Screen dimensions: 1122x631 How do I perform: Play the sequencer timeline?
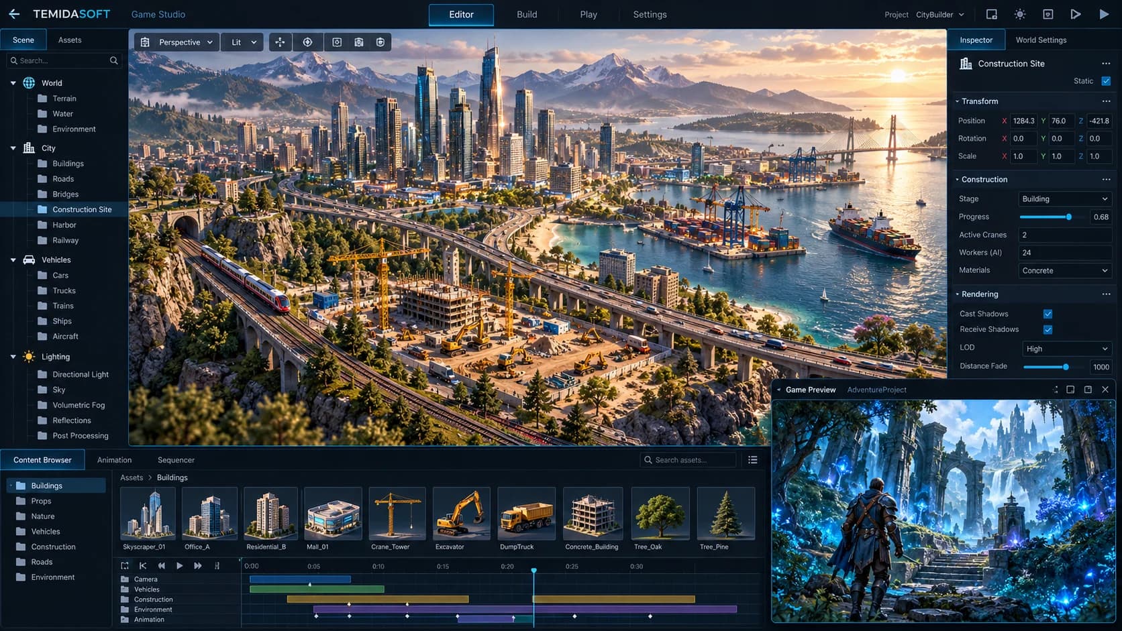(x=179, y=566)
